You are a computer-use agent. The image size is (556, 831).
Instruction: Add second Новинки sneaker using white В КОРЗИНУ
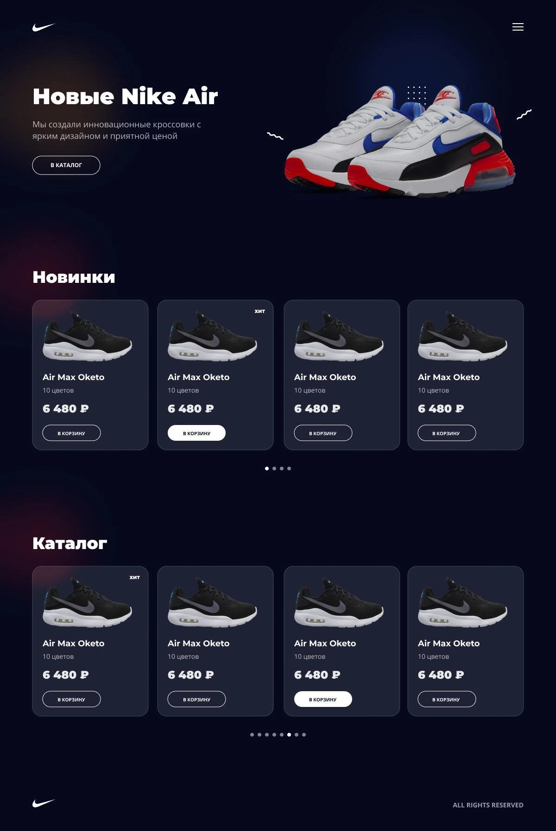[x=196, y=433]
